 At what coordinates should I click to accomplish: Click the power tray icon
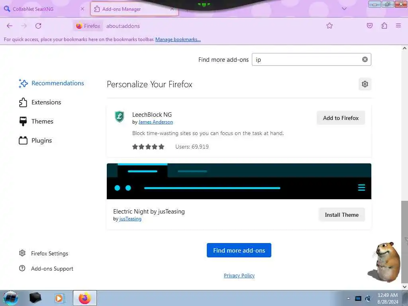[x=368, y=298]
